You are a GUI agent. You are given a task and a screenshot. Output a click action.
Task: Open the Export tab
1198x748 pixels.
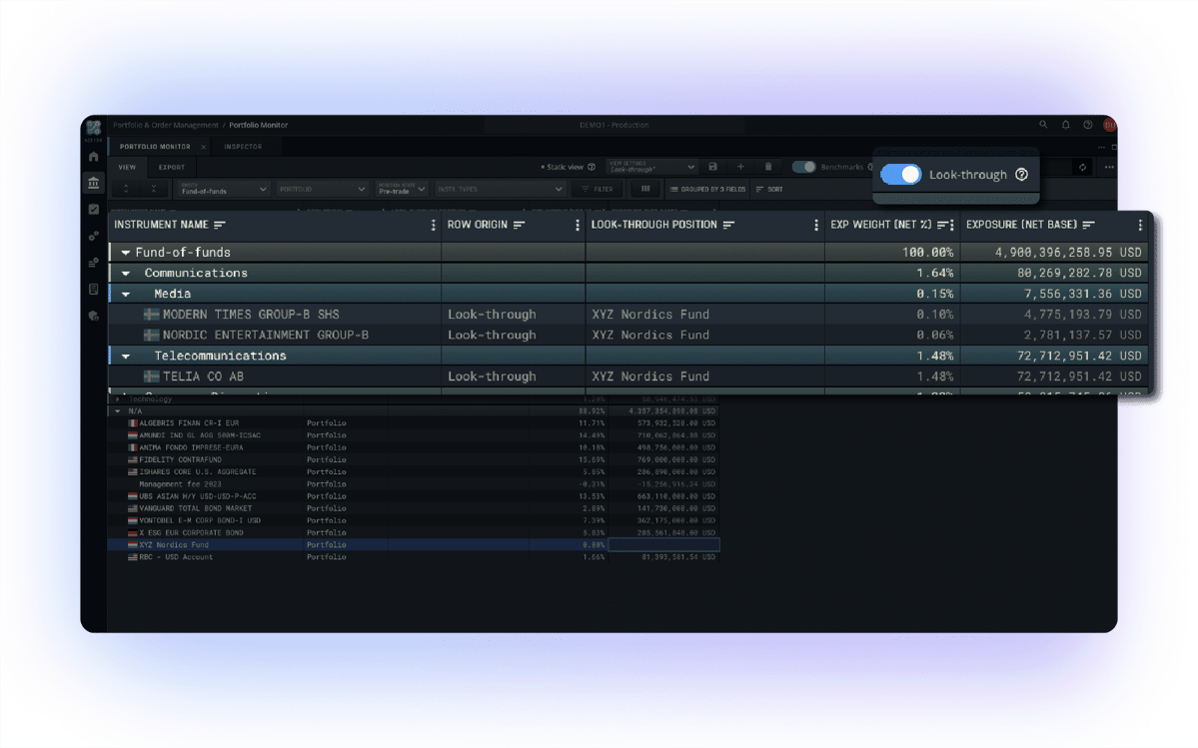tap(172, 167)
